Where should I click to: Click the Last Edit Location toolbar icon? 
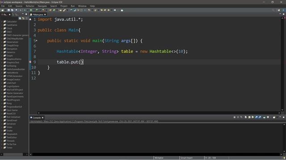pyautogui.click(x=101, y=10)
